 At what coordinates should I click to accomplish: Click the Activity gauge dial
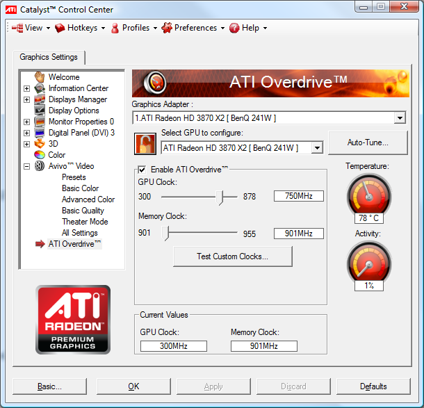[x=369, y=263]
